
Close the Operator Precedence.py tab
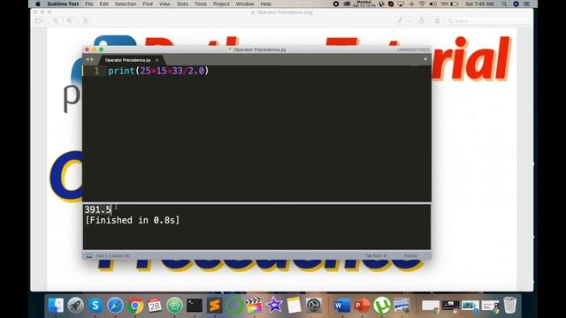click(x=157, y=60)
